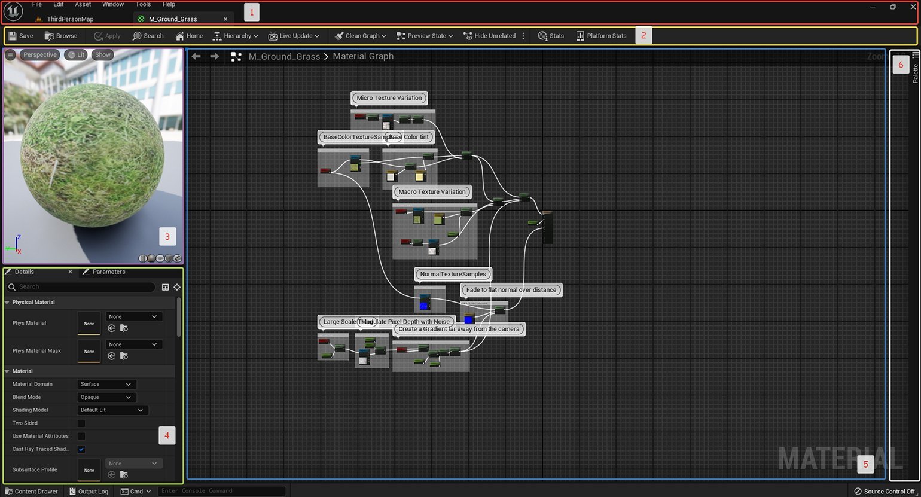Expand the Shading Model dropdown
This screenshot has width=921, height=497.
click(112, 410)
